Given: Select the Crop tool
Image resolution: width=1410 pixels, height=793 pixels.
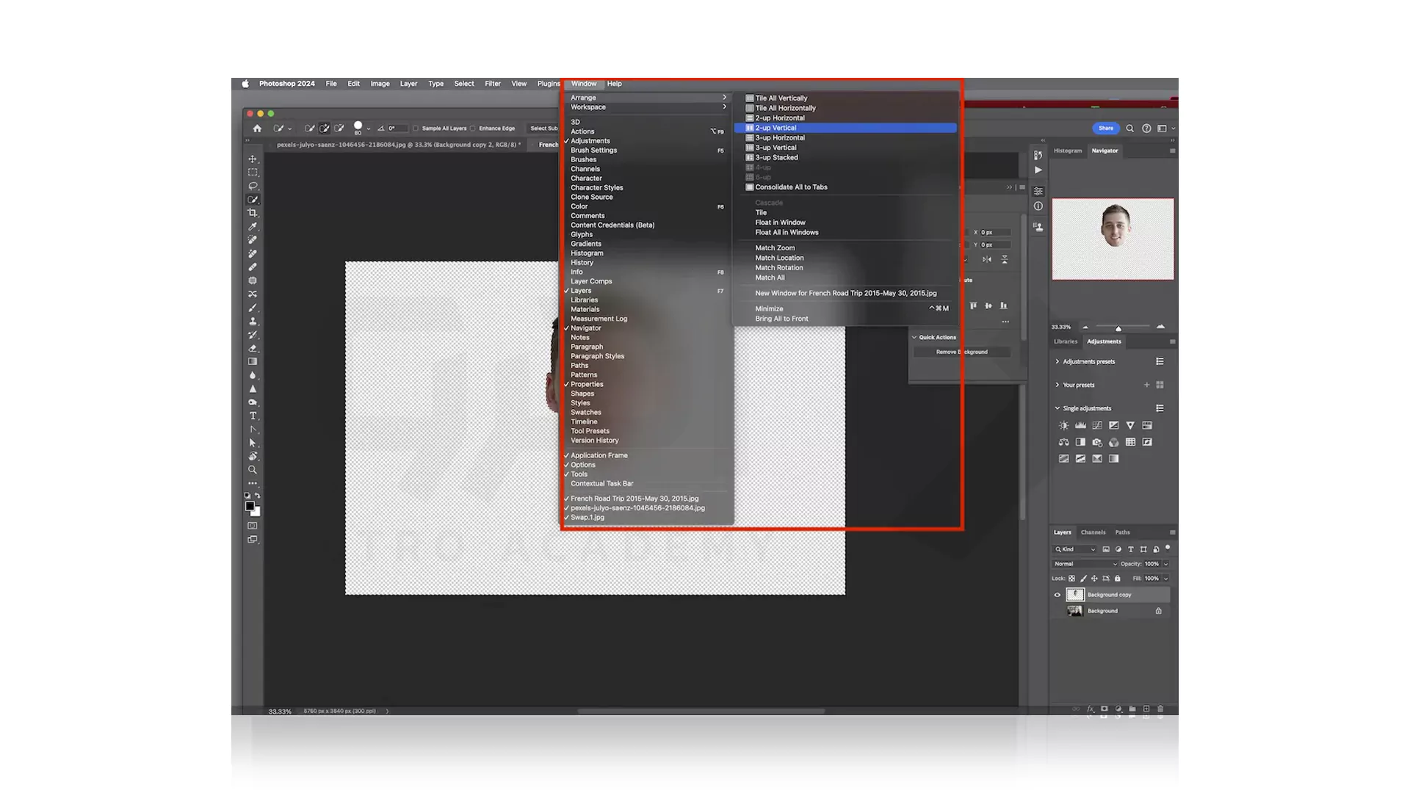Looking at the screenshot, I should [x=253, y=213].
